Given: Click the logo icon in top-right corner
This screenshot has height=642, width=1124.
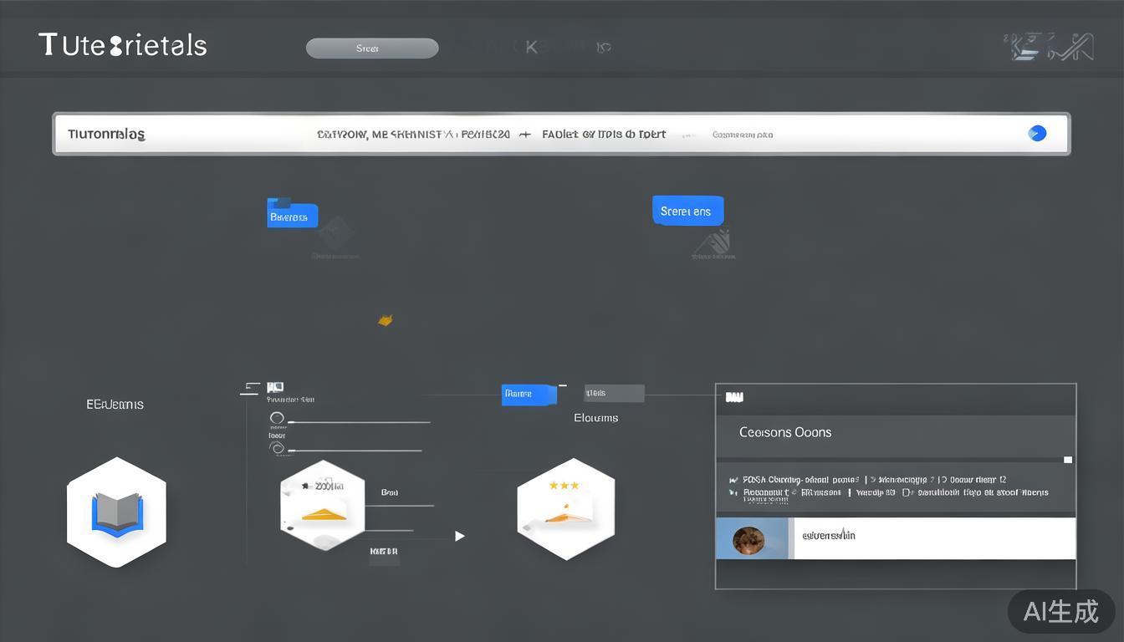Looking at the screenshot, I should (x=1052, y=47).
